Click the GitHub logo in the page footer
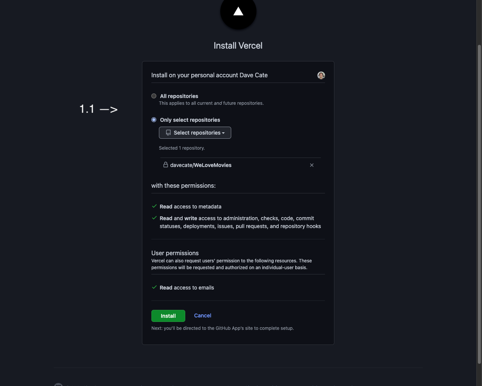 pos(58,384)
